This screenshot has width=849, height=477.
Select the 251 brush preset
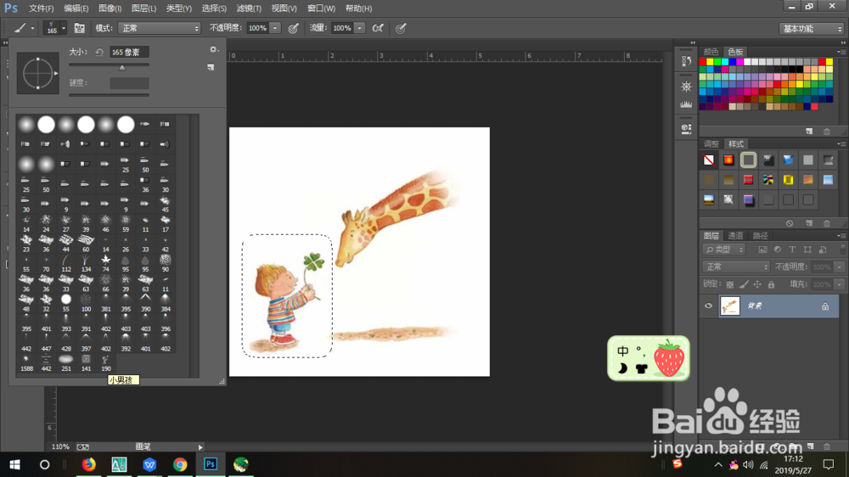tap(66, 362)
